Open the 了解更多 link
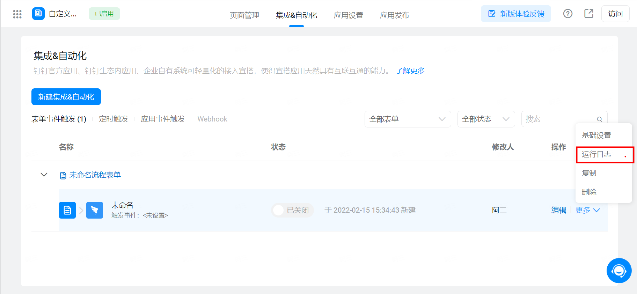 pos(410,71)
